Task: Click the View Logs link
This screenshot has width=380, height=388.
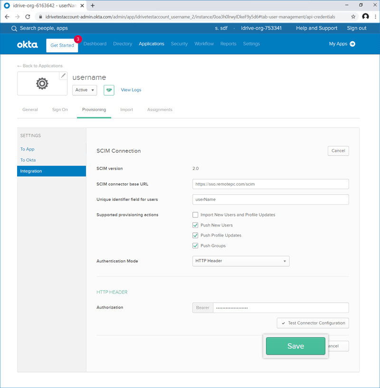Action: (131, 90)
